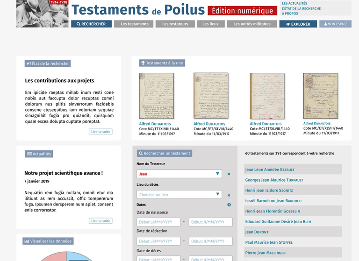
Task: Open the Les unités militaires tab
Action: (x=252, y=24)
